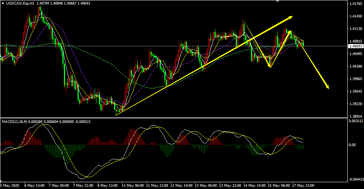Click price scale label 1.41130

click(x=356, y=29)
